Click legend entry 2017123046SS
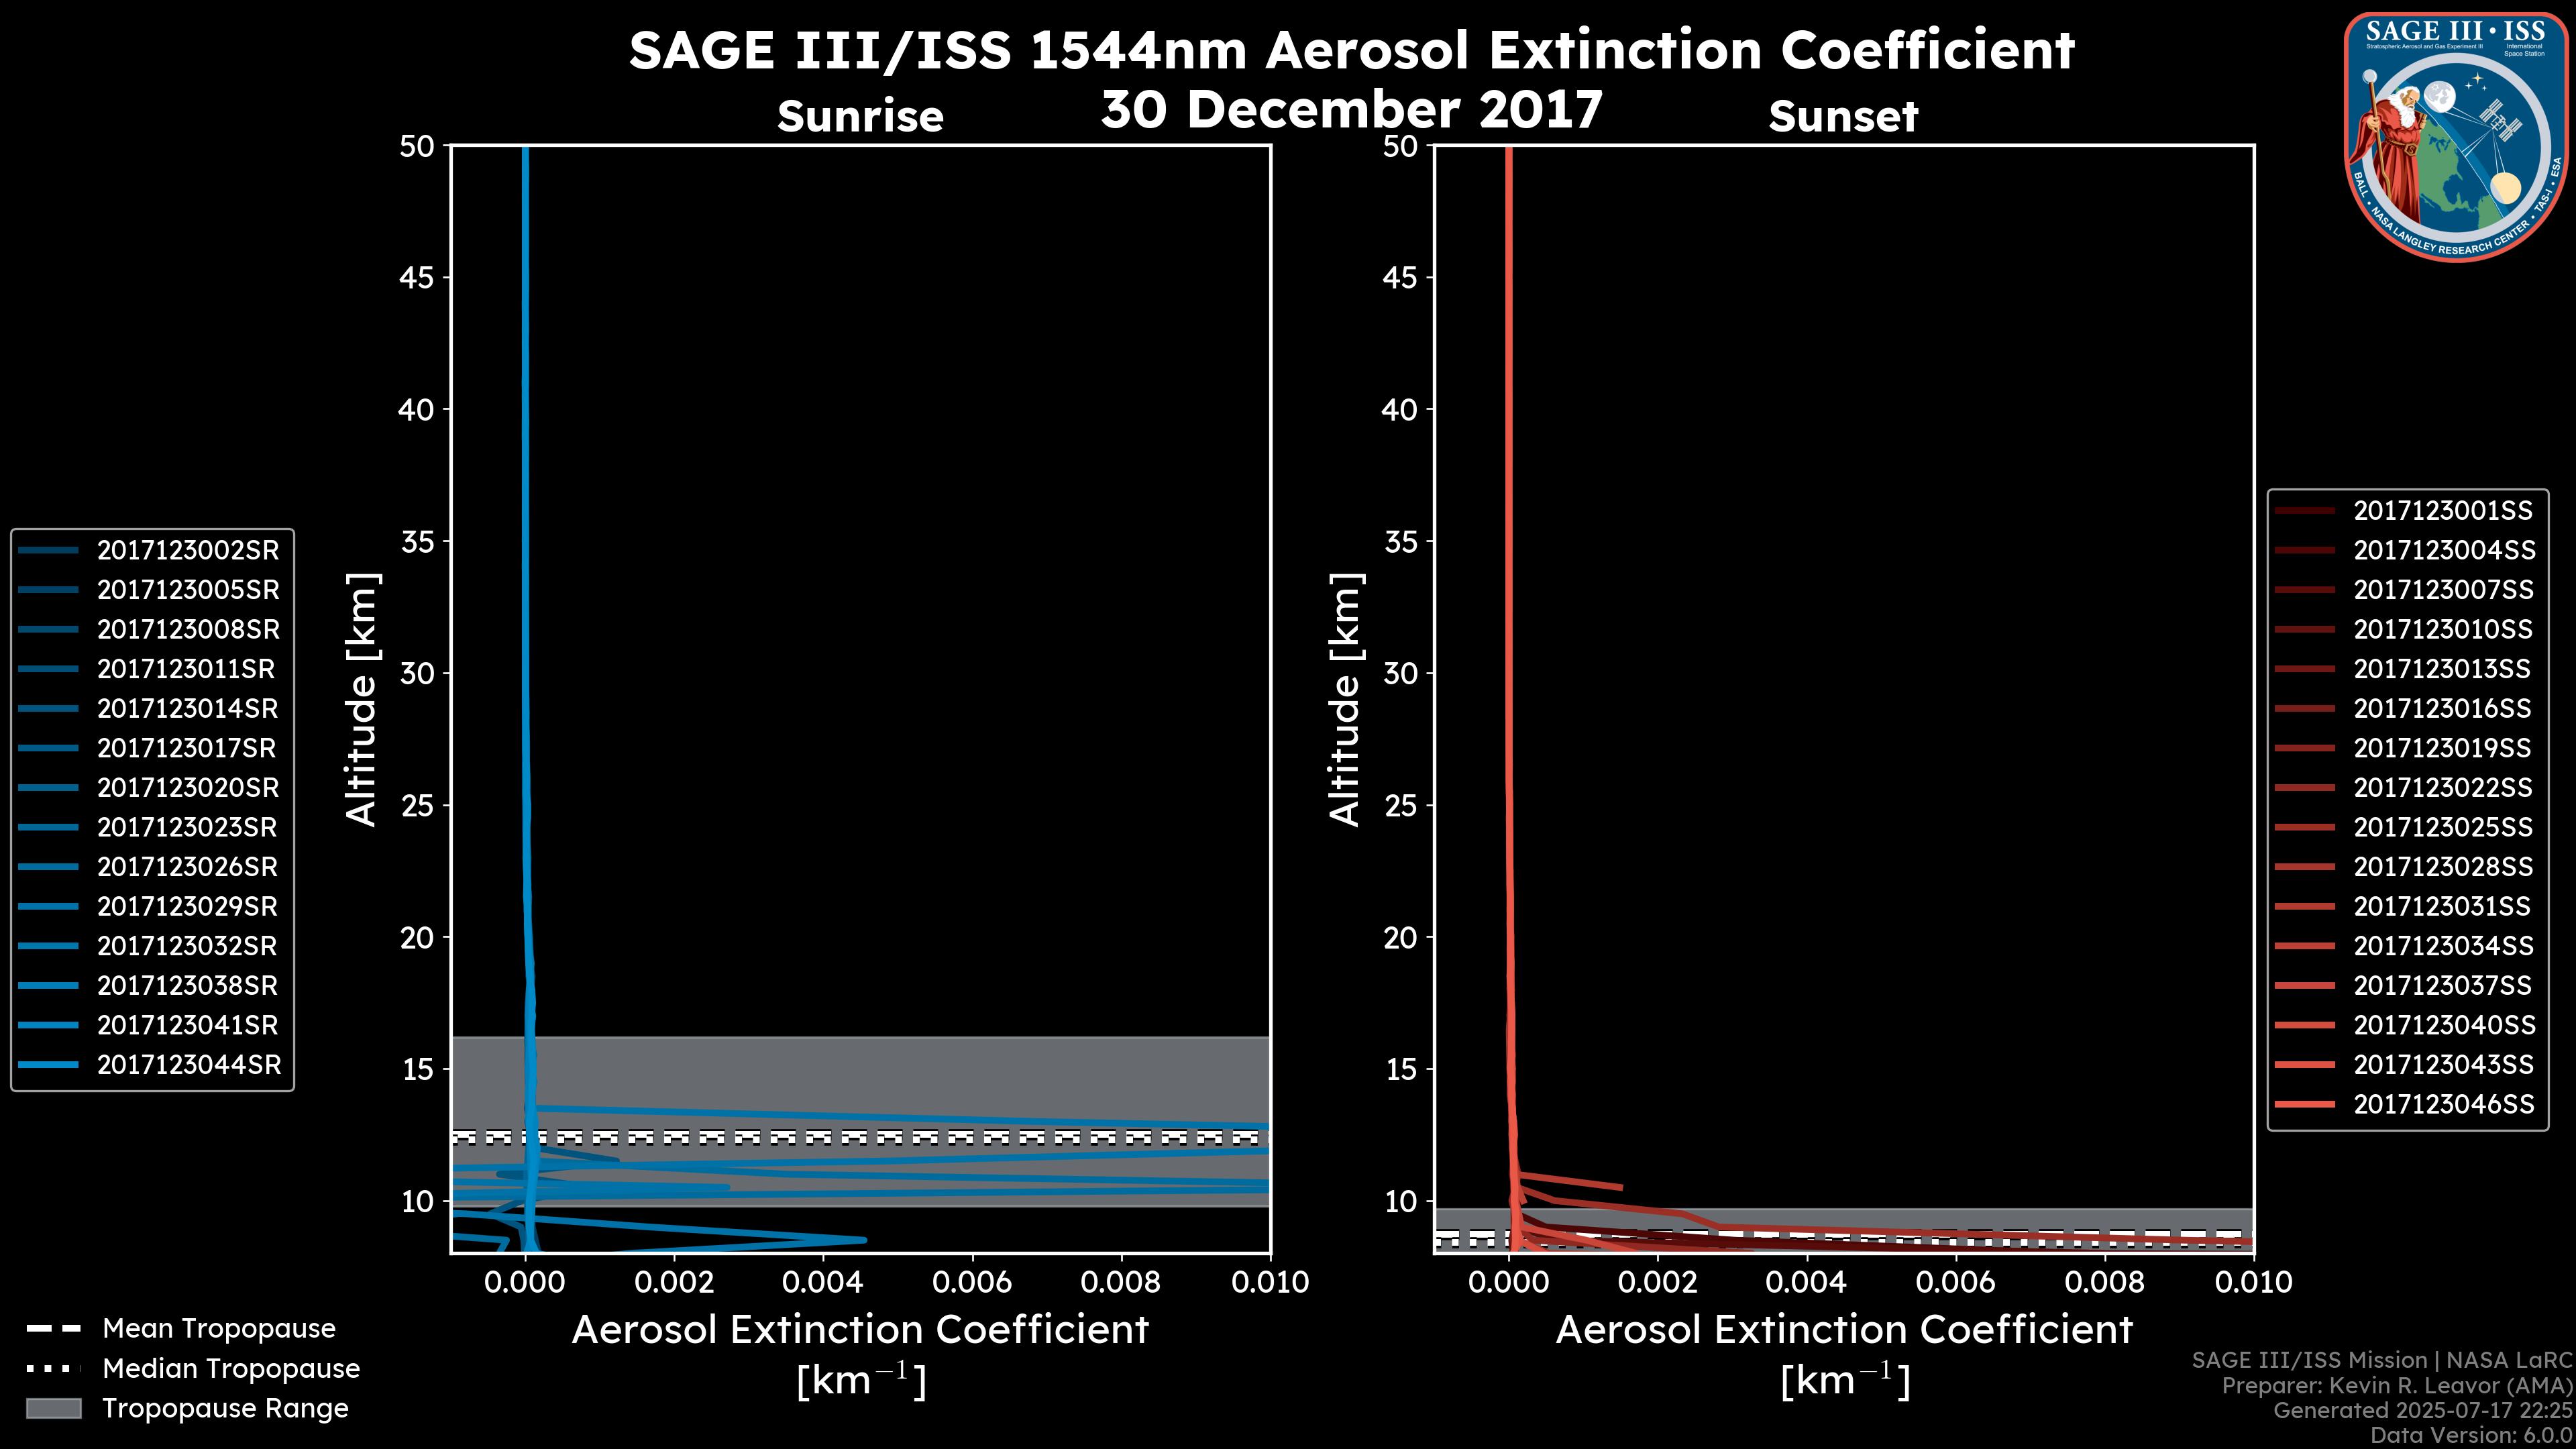 coord(2443,1104)
